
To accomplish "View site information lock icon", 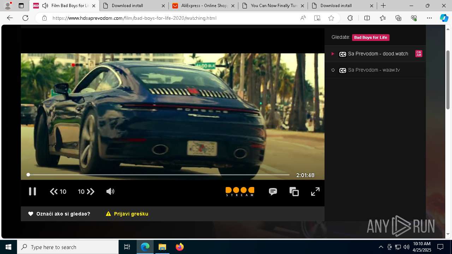I will click(44, 18).
